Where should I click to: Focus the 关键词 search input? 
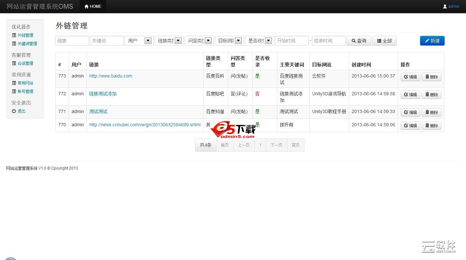[x=107, y=41]
